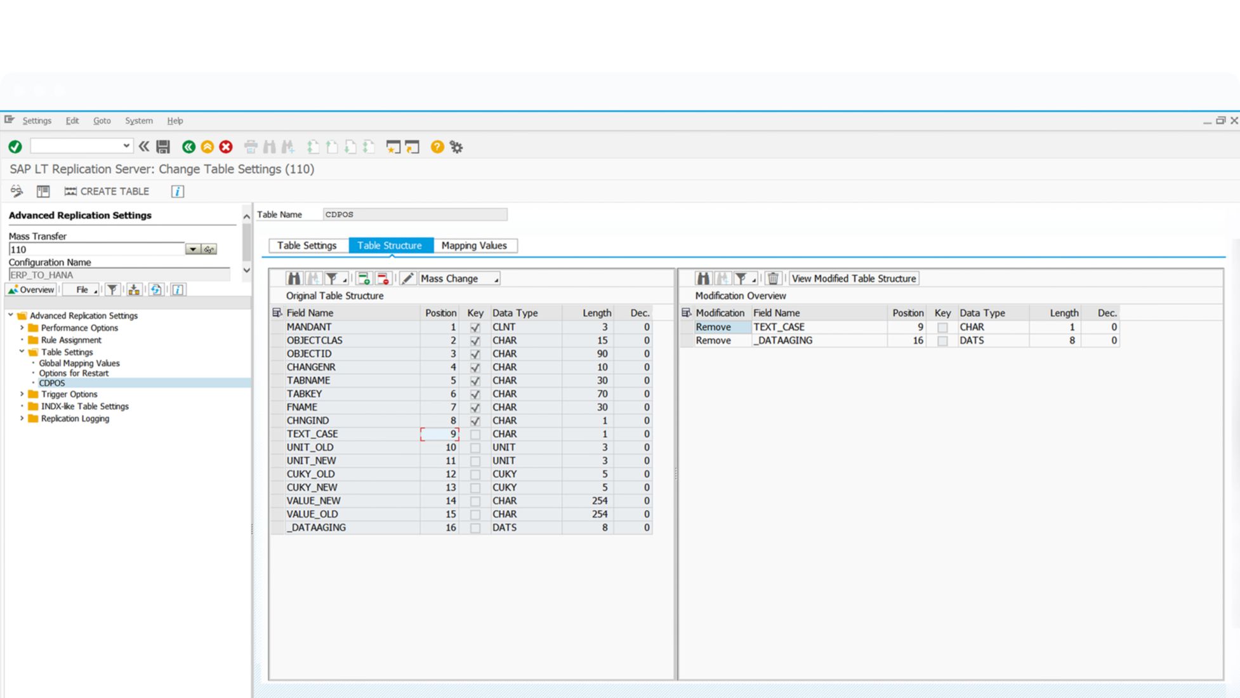Click View Modified Table Structure button
1240x698 pixels.
[x=854, y=279]
